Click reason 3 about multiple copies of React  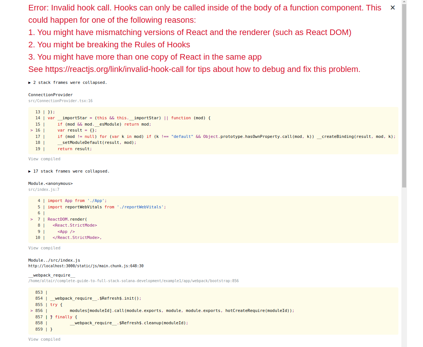(145, 57)
